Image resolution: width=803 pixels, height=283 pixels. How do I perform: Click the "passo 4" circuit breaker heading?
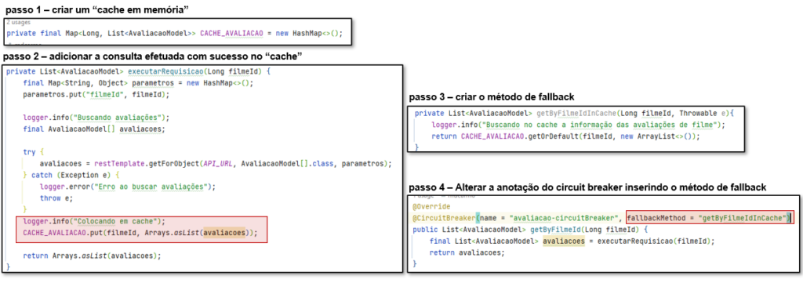(x=587, y=188)
